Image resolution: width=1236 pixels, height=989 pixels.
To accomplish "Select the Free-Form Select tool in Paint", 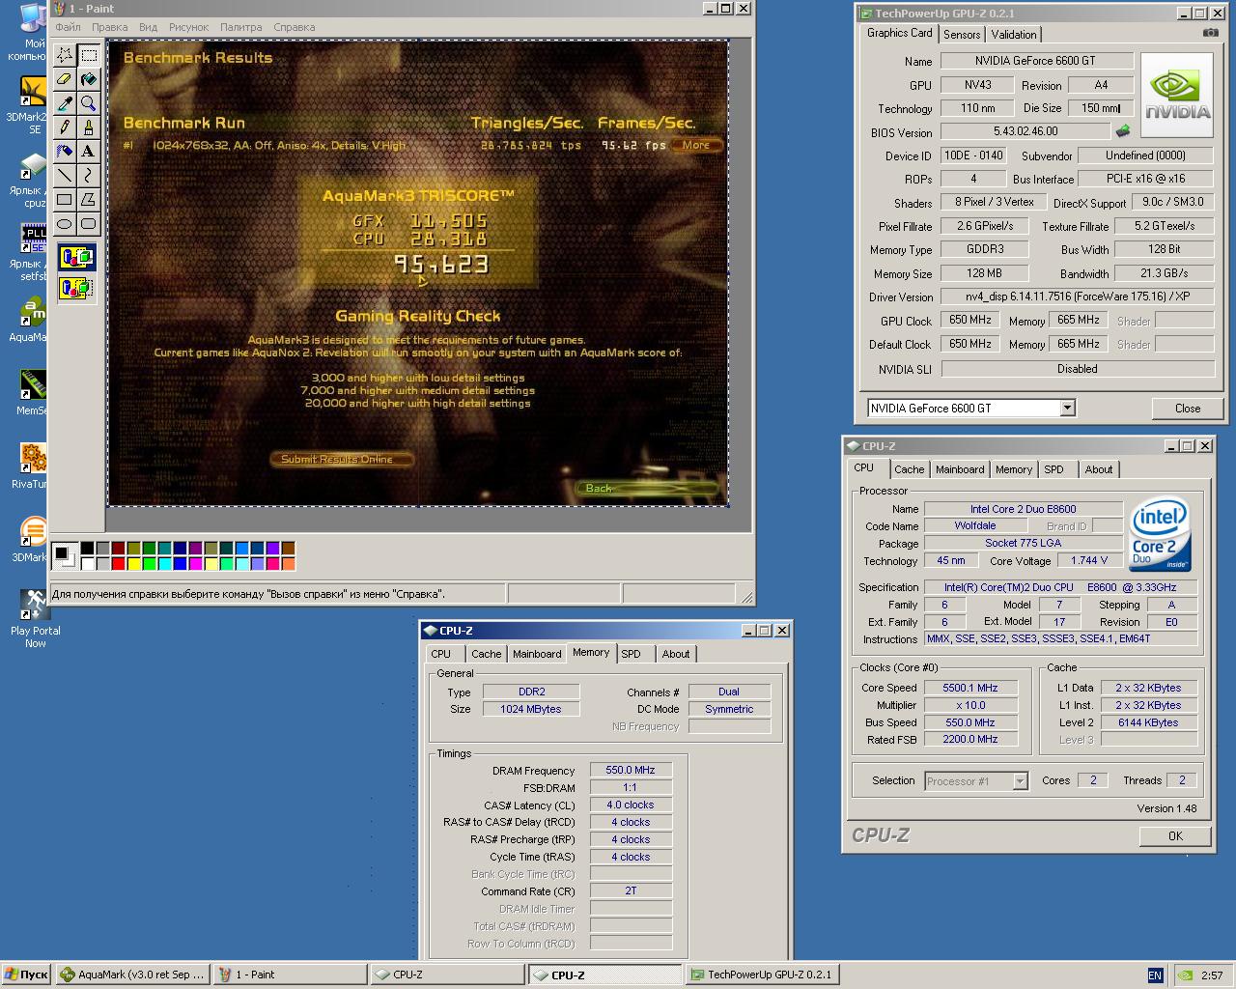I will click(64, 55).
